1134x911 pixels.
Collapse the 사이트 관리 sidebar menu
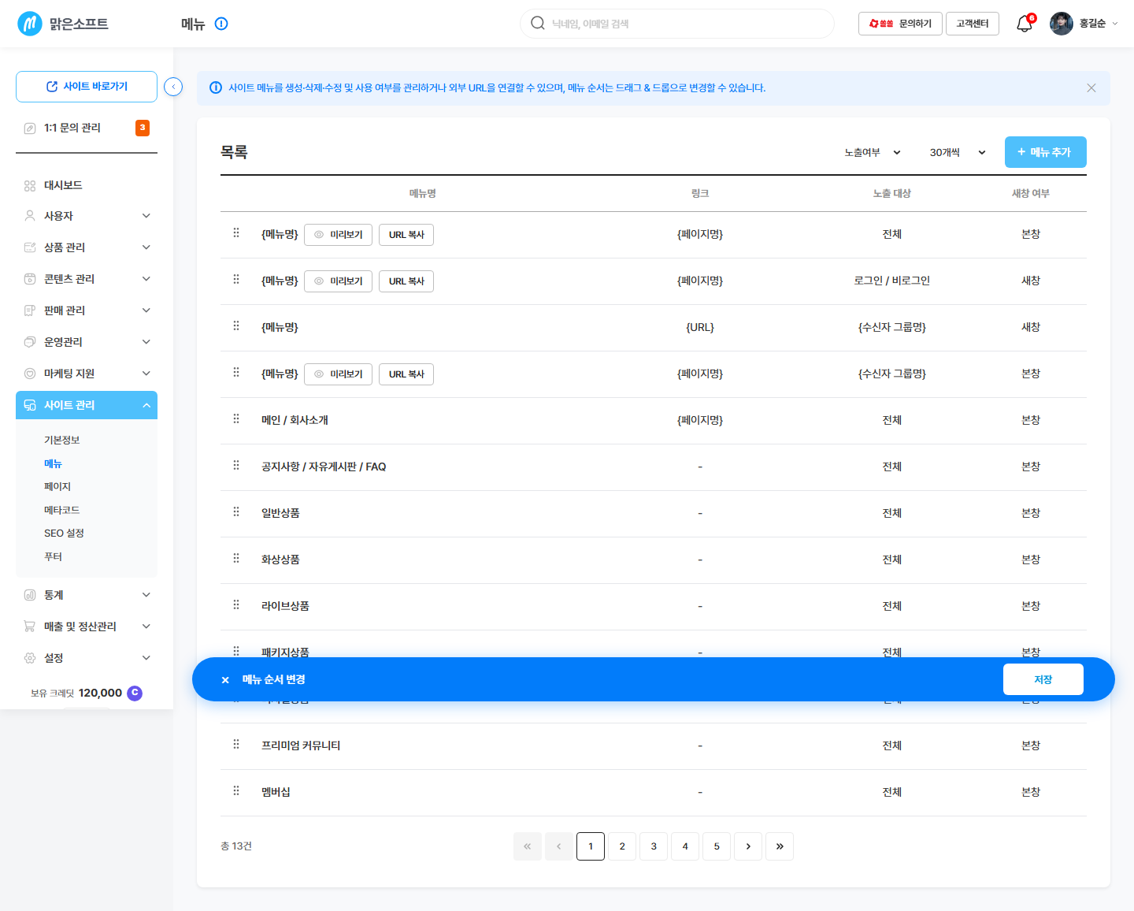tap(87, 405)
